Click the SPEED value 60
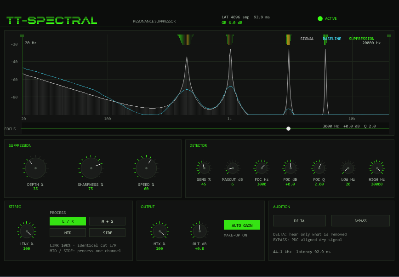This screenshot has width=399, height=277. (x=146, y=189)
